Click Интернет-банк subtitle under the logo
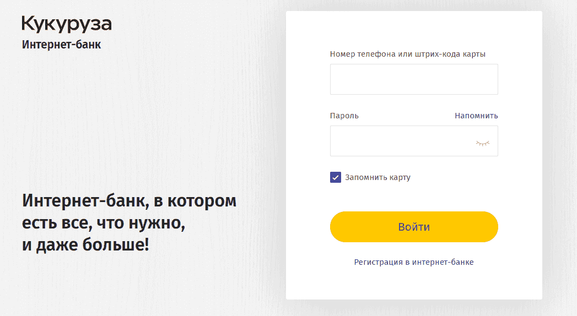This screenshot has height=316, width=577. [61, 45]
